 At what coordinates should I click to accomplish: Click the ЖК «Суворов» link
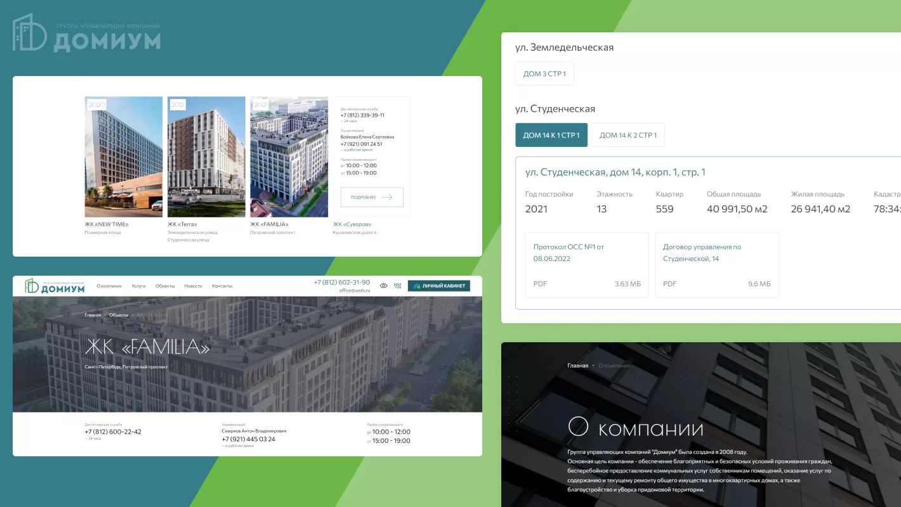[x=352, y=224]
